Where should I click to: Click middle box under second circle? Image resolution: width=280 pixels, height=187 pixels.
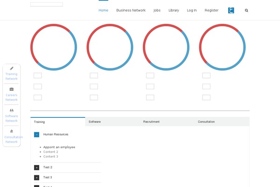click(94, 86)
